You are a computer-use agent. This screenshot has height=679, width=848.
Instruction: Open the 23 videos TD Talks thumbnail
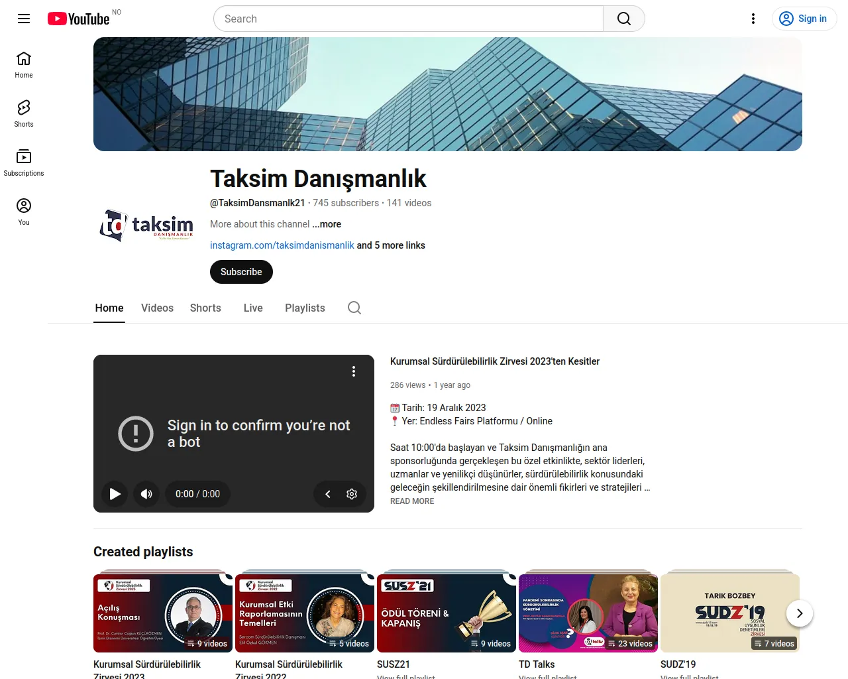pos(588,613)
